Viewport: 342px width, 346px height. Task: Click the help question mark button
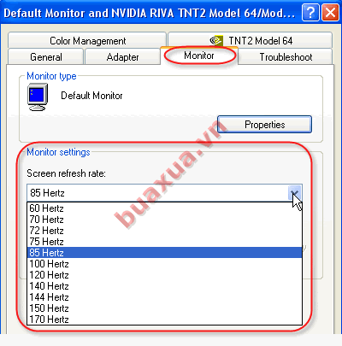click(310, 13)
